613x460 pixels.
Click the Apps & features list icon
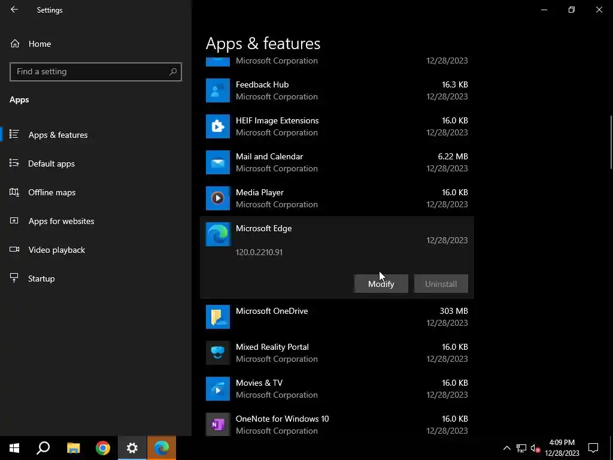(x=14, y=135)
